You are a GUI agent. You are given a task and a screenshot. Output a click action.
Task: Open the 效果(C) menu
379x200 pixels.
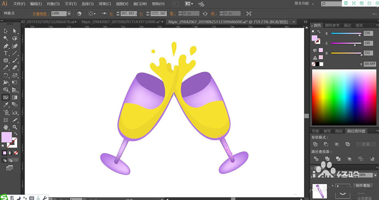tap(105, 4)
